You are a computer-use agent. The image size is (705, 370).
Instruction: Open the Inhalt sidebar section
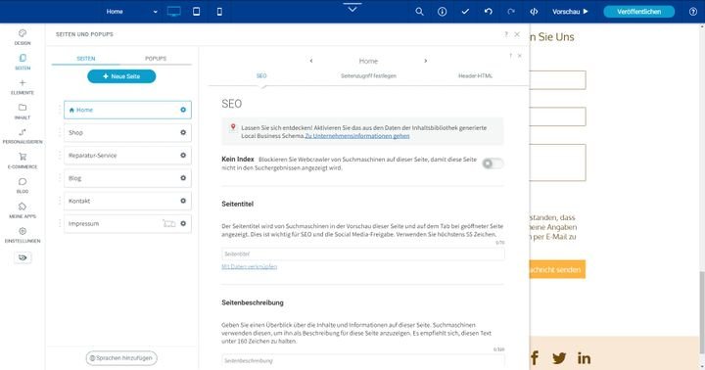pos(22,112)
